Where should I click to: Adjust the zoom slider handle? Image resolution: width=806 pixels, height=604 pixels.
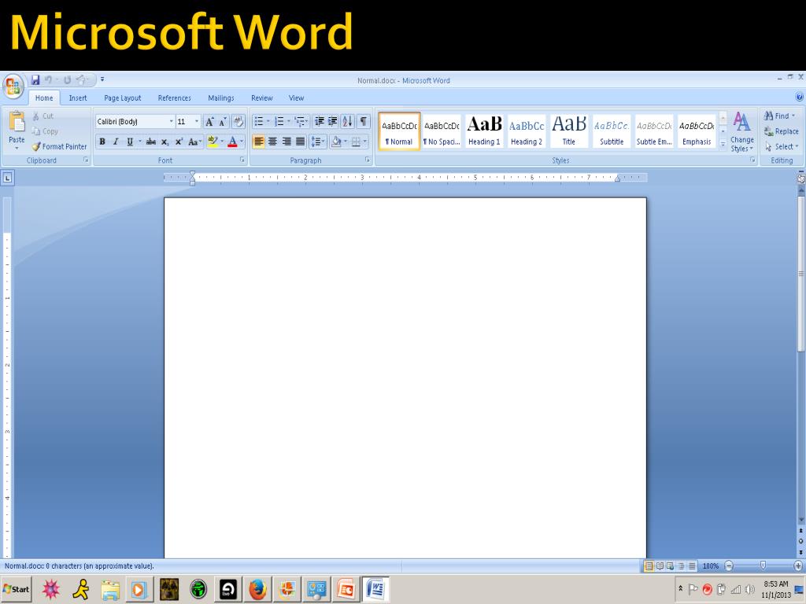(763, 565)
